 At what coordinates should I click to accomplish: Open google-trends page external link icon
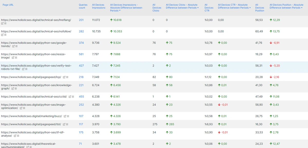point(13,46)
